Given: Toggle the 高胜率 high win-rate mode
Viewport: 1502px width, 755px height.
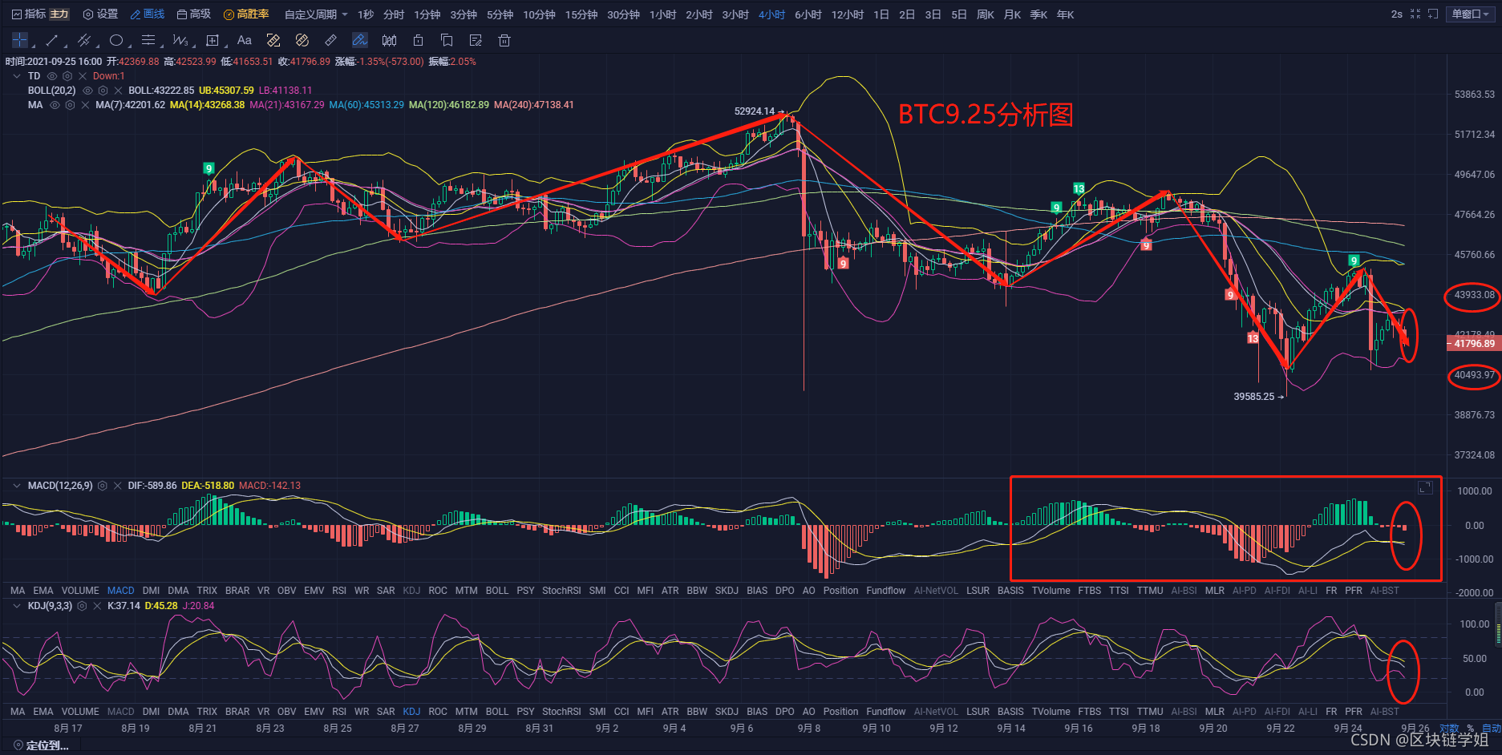Looking at the screenshot, I should point(246,14).
